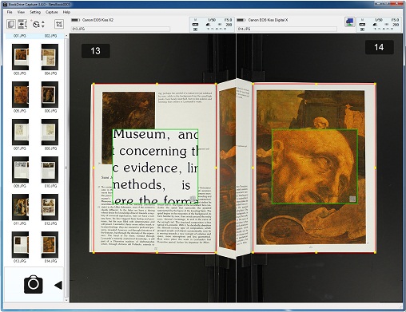406x312 pixels.
Task: Click magnifier icon in right zoom box
Action: (352, 199)
